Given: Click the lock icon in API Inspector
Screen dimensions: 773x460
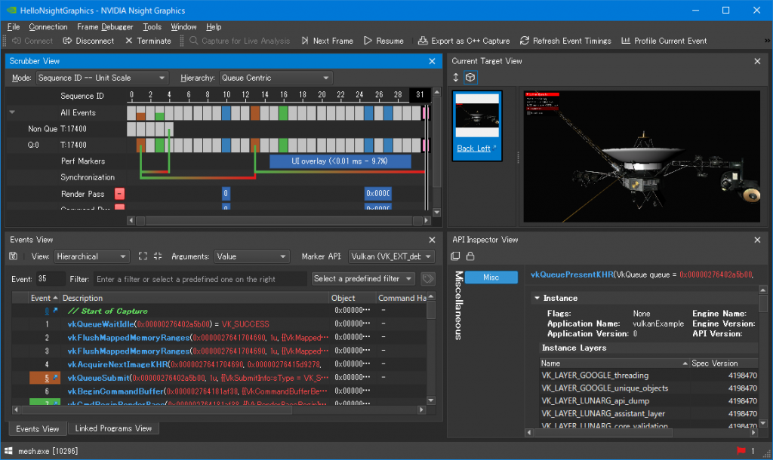Looking at the screenshot, I should tap(470, 256).
